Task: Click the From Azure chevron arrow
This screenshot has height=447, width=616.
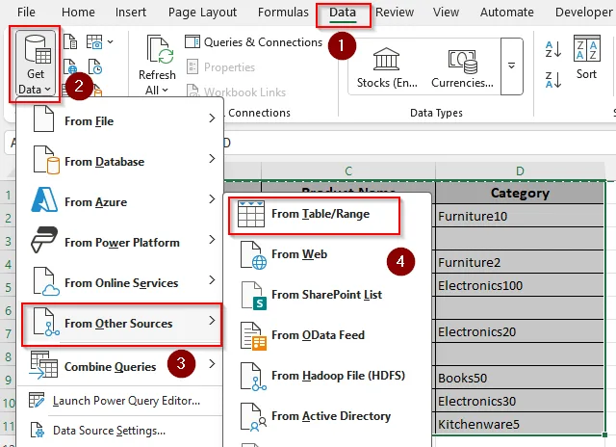Action: click(212, 199)
